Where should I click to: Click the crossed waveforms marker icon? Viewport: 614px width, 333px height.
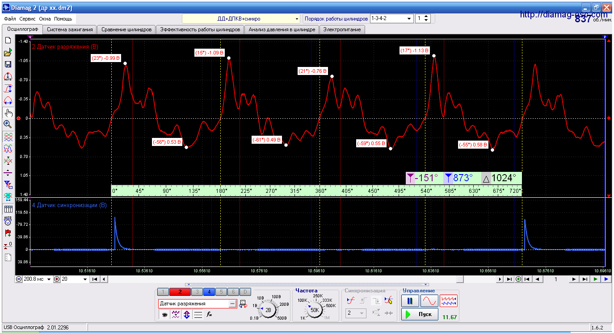(x=8, y=160)
